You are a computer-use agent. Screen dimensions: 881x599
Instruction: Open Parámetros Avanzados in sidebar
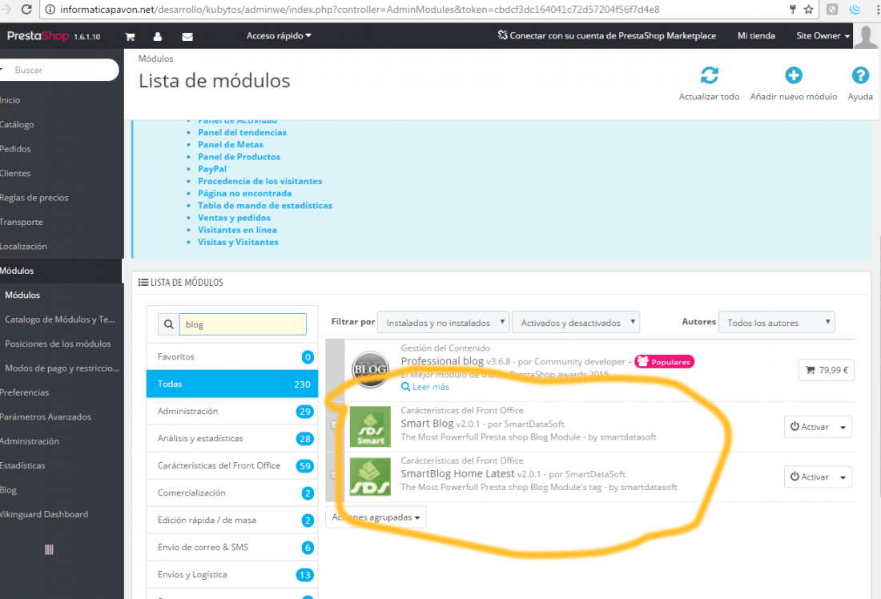pyautogui.click(x=46, y=416)
